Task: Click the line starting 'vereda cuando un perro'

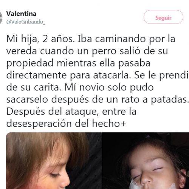Action: pos(87,51)
